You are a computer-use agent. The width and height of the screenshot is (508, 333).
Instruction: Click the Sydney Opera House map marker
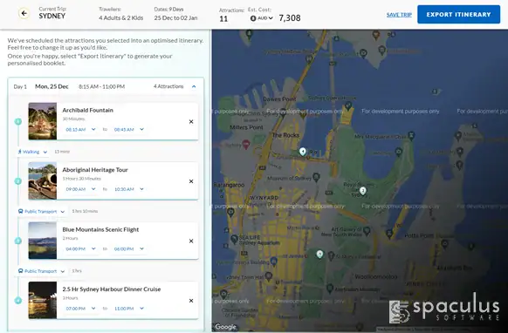[348, 105]
